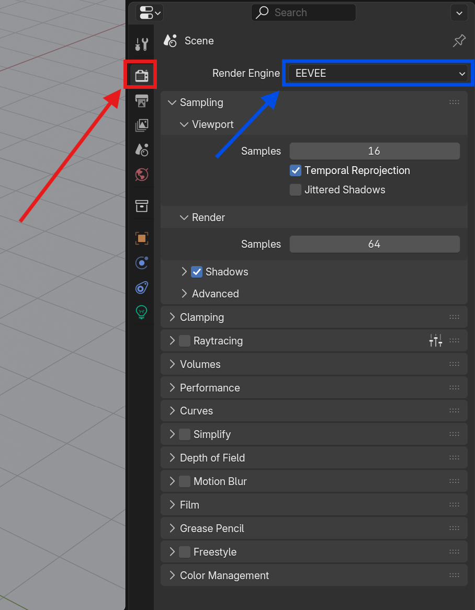Click the Depth of Field panel drag grip

(455, 457)
